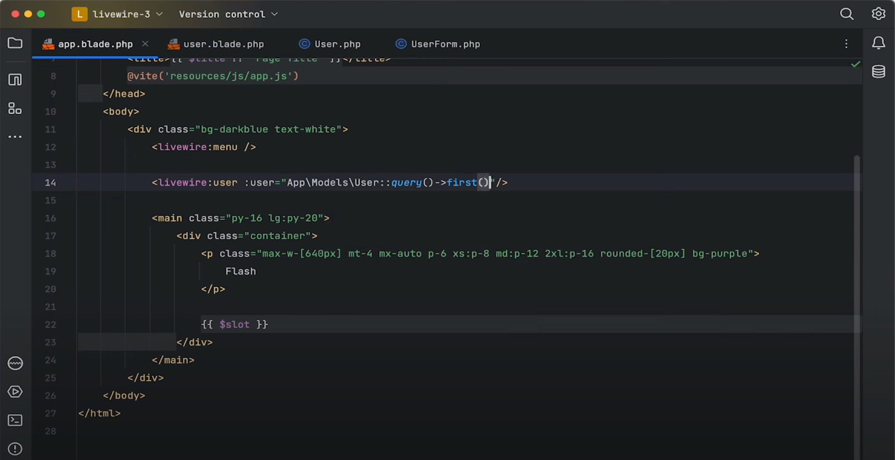This screenshot has width=895, height=460.
Task: Open the Notifications bell
Action: coord(878,43)
